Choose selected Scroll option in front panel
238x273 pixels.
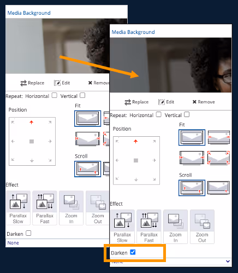(192, 188)
